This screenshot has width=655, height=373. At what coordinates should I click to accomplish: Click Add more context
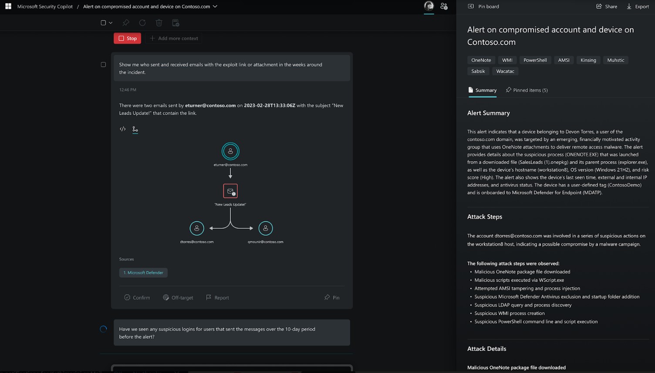[174, 38]
